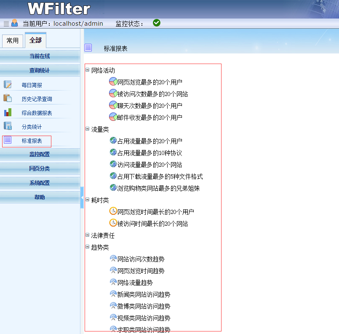This screenshot has height=334, width=339.
Task: Open the 网络流量趋势 report
Action: tap(135, 283)
